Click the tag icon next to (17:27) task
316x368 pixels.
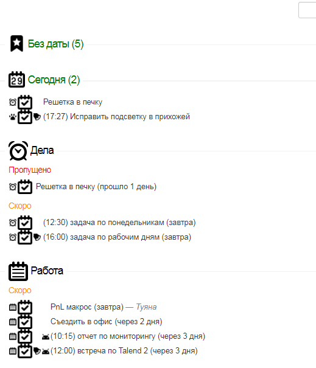(x=37, y=117)
